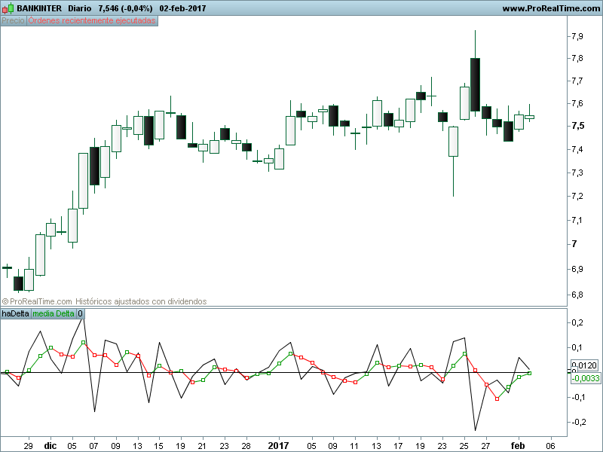Click the 7,9 price axis label
This screenshot has height=452, width=603.
577,36
